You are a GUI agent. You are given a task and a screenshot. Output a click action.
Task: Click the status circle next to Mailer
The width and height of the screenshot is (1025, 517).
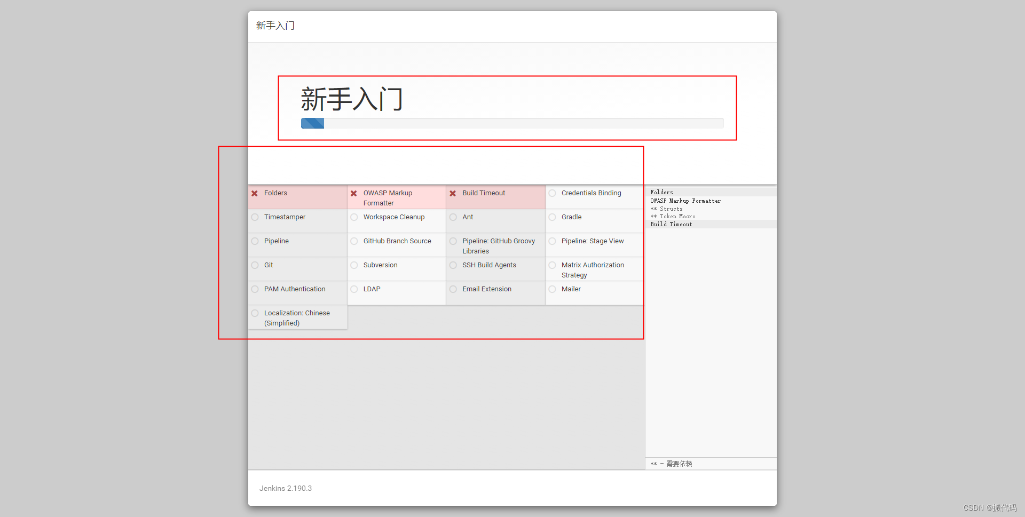552,289
